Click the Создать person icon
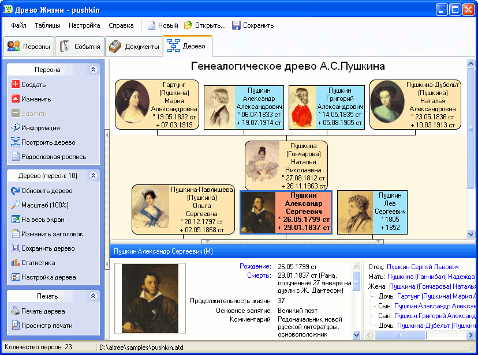 tap(15, 84)
